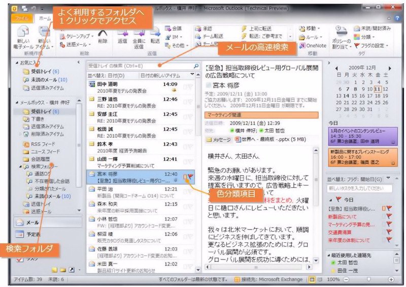Go to previous month arrow
Viewport: 406px width, 287px height.
click(x=336, y=69)
